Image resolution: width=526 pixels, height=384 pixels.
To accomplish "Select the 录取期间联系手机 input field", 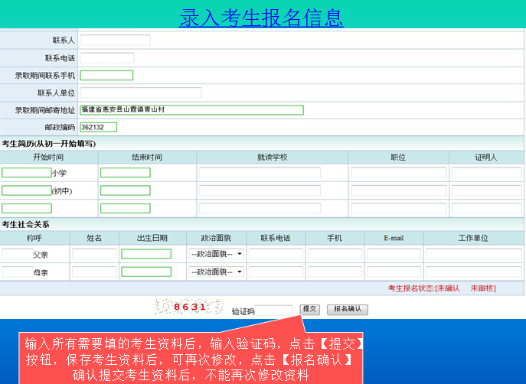I will 106,75.
